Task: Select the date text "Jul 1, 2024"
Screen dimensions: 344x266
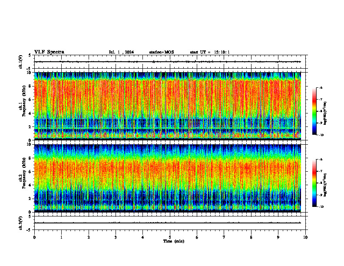Action: (x=121, y=52)
